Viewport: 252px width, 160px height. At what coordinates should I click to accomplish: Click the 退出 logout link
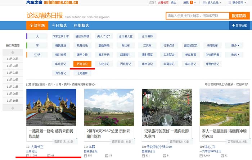coord(174,3)
